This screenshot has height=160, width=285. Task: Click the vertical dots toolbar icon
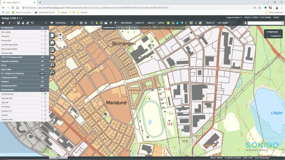pos(9,23)
